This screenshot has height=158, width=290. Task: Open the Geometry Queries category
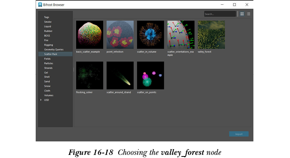[x=54, y=49]
